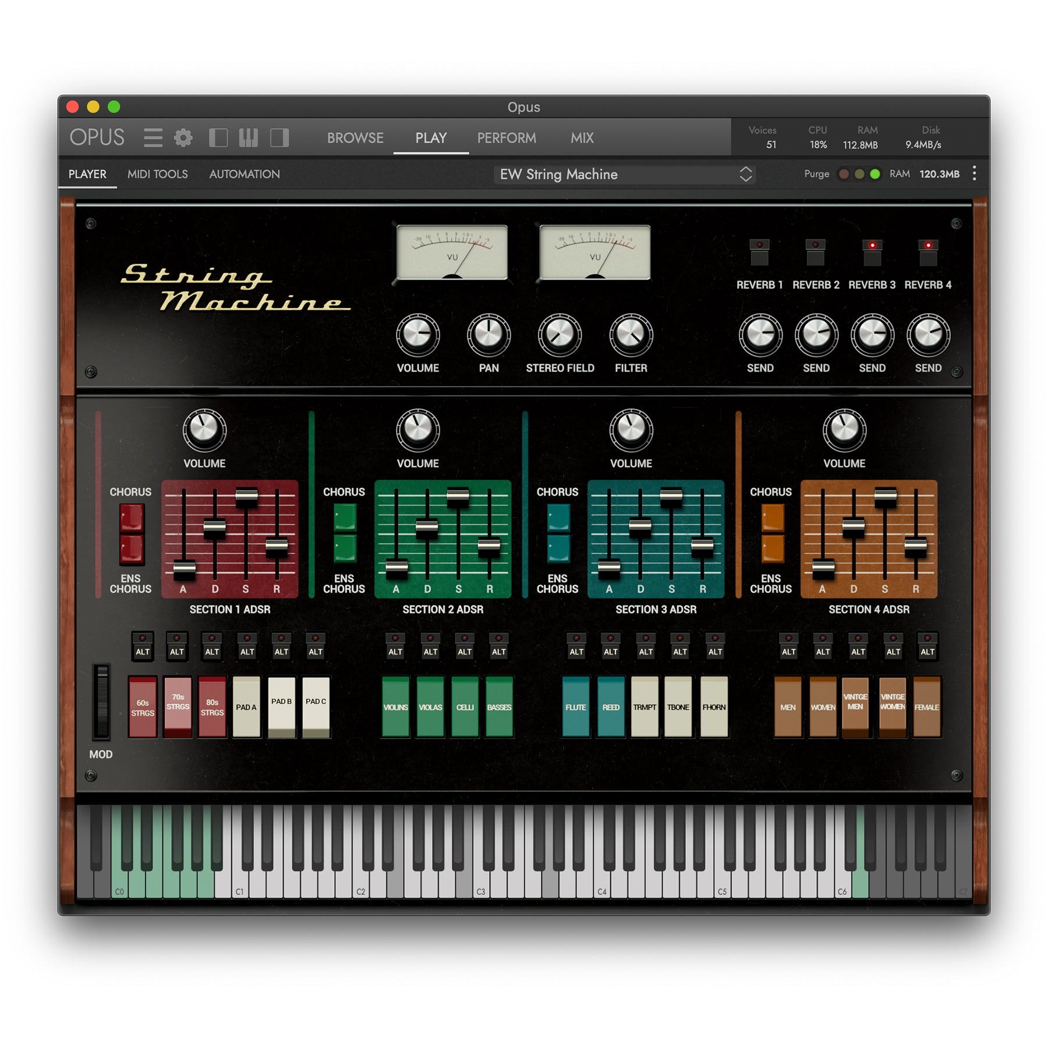This screenshot has height=1048, width=1048.
Task: Switch to the BROWSE tab
Action: [x=355, y=138]
